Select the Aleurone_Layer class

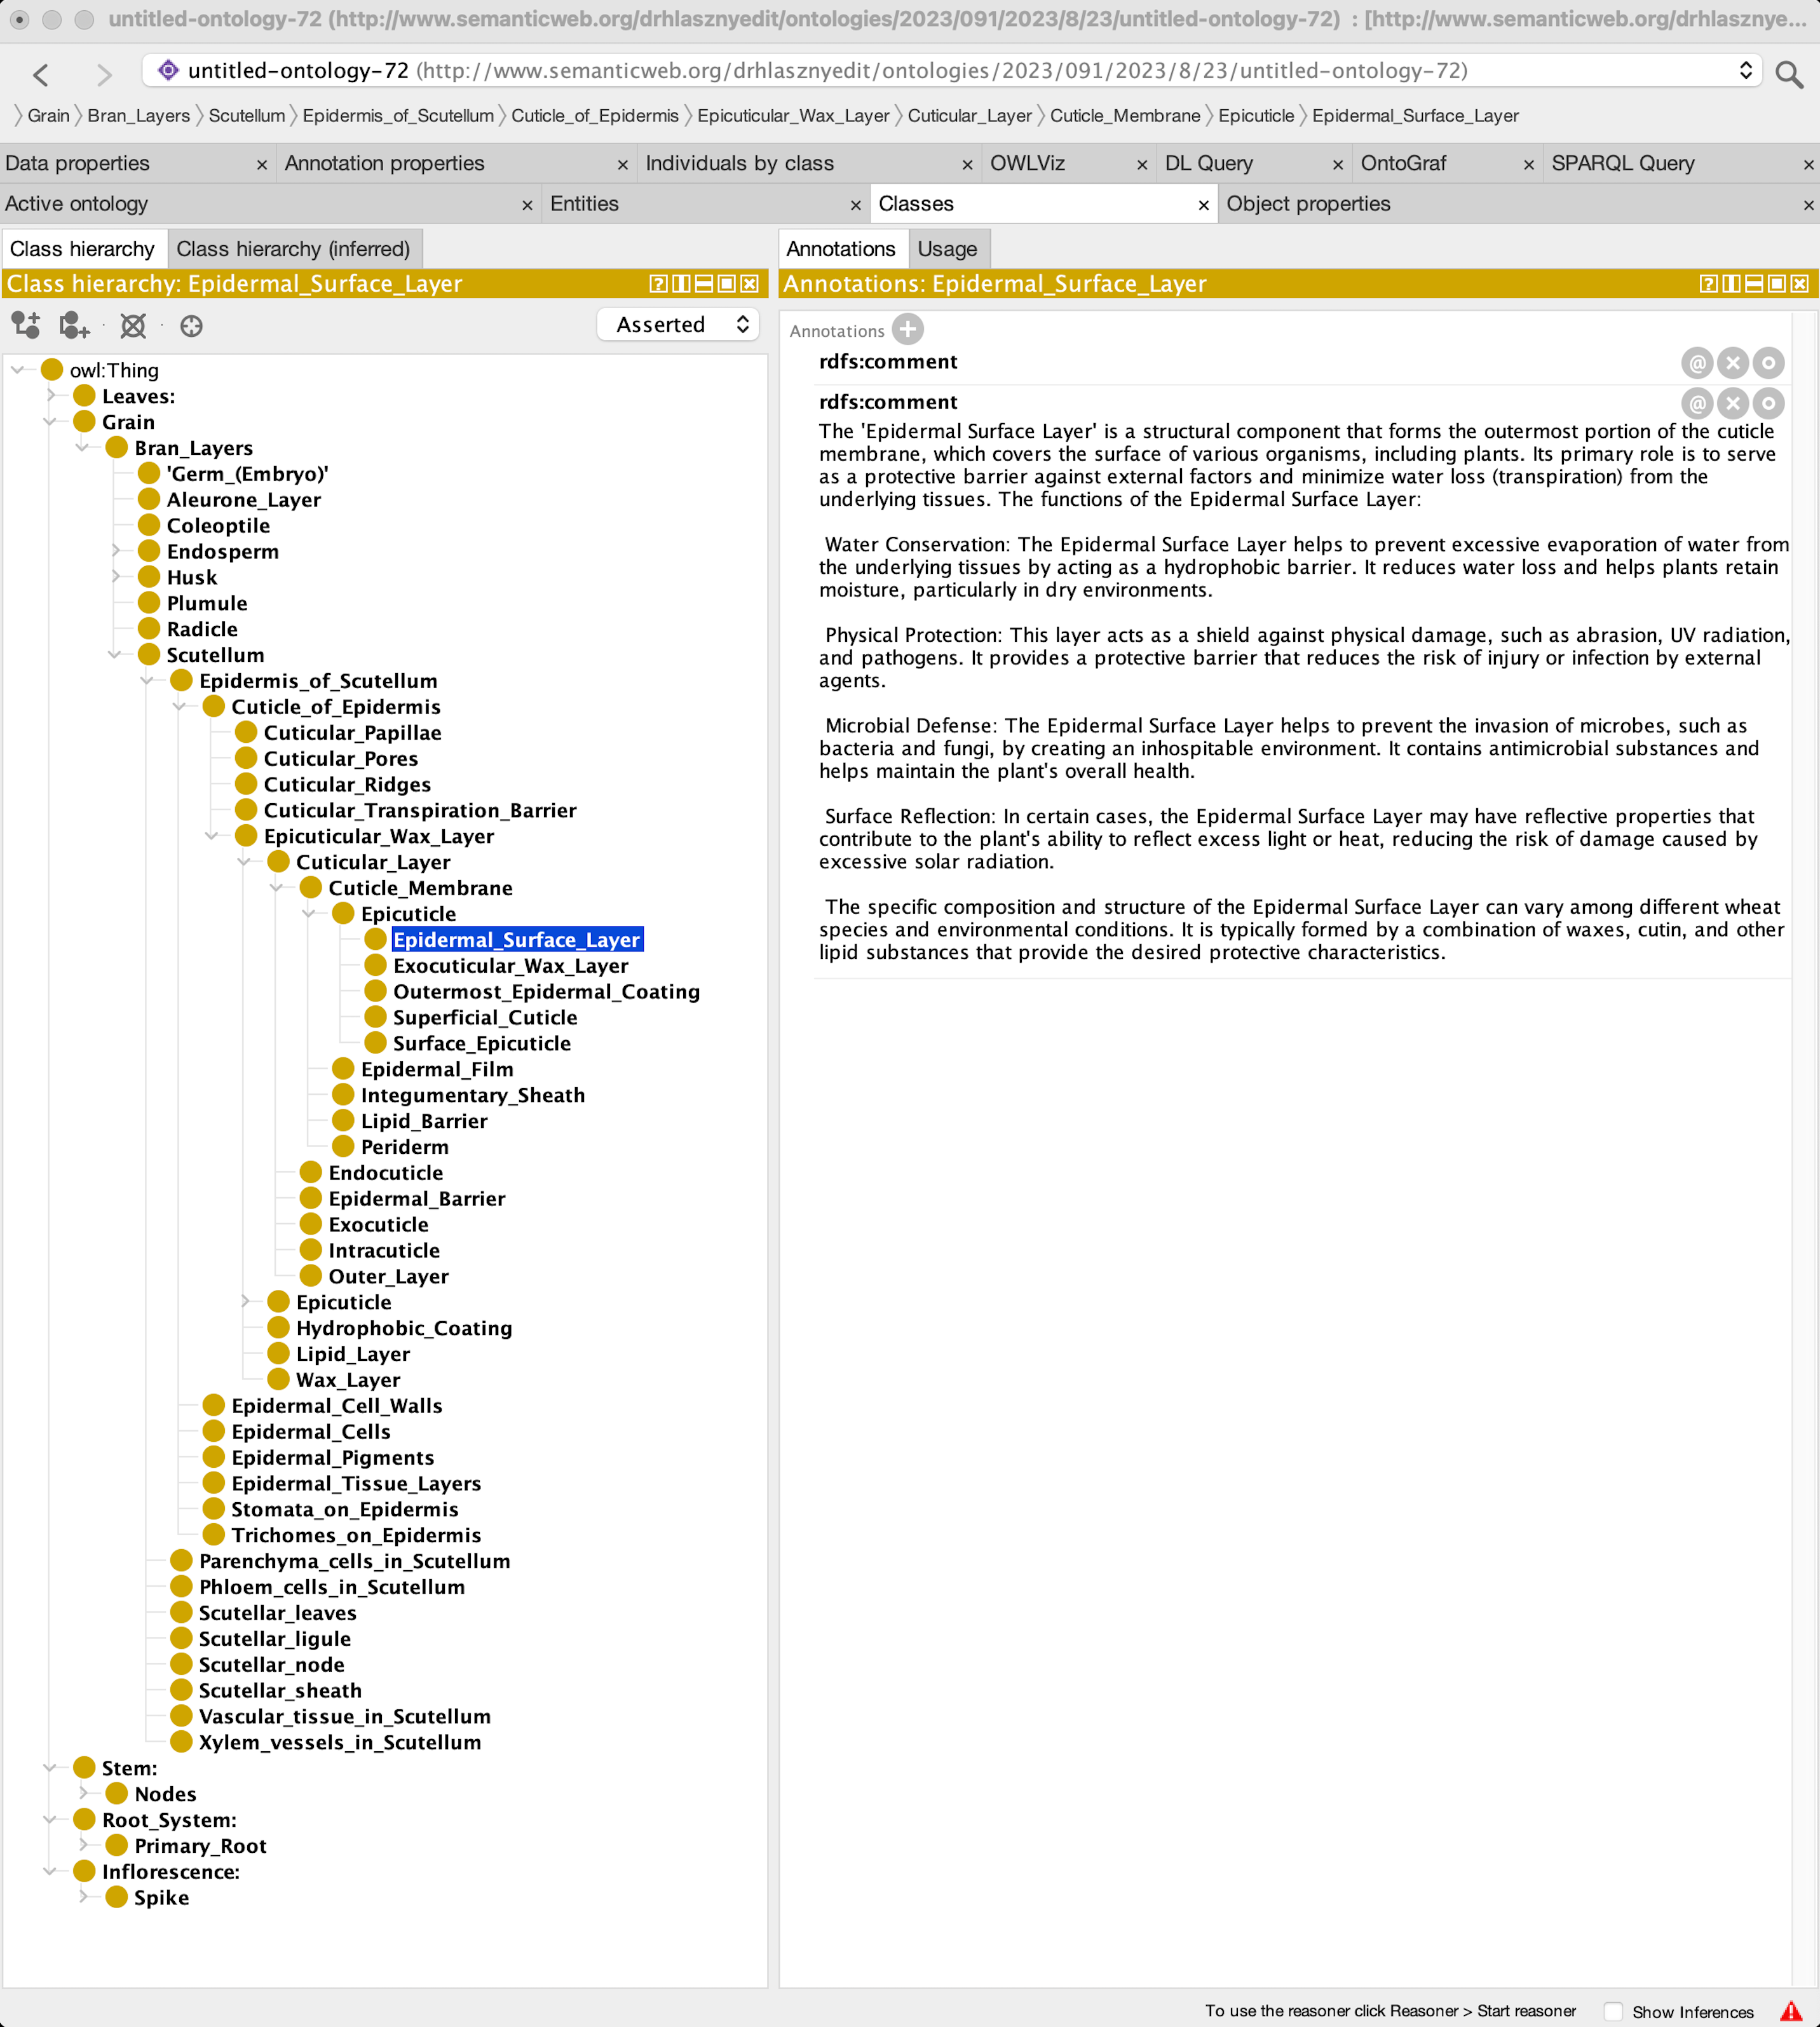tap(243, 500)
